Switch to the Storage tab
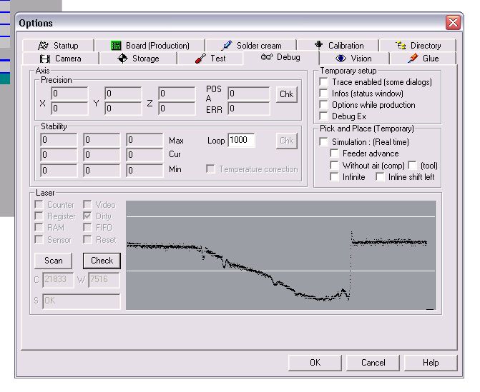The width and height of the screenshot is (480, 392). point(138,59)
